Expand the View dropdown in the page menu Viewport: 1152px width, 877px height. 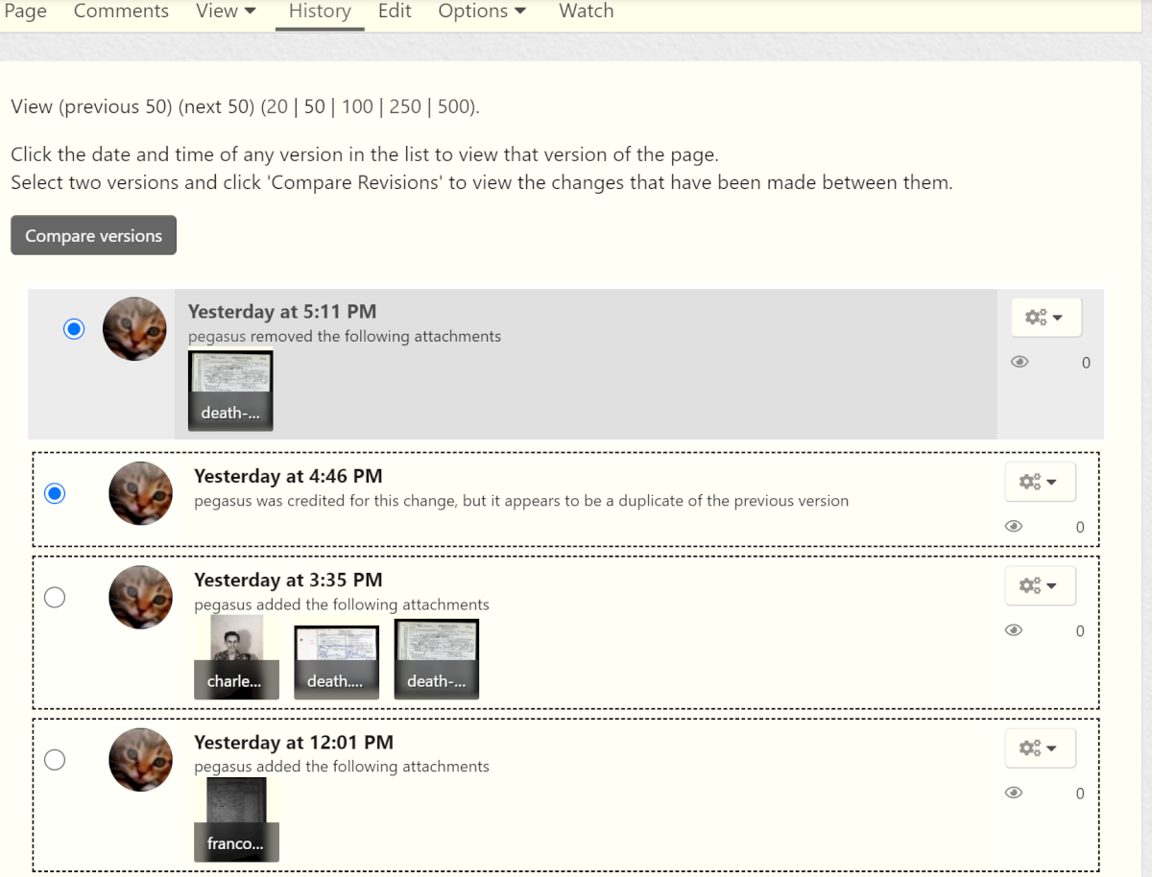click(x=227, y=12)
